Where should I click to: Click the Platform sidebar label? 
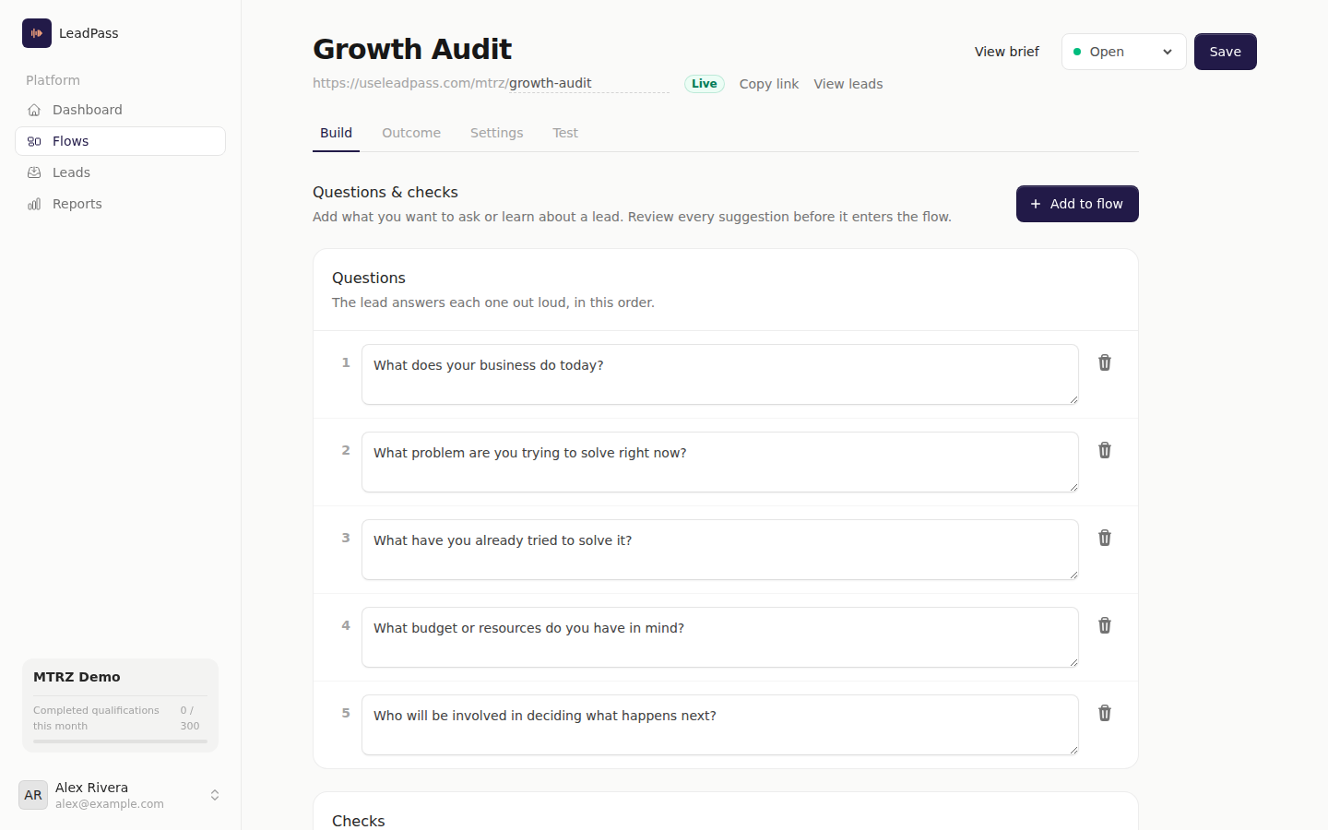pyautogui.click(x=53, y=80)
